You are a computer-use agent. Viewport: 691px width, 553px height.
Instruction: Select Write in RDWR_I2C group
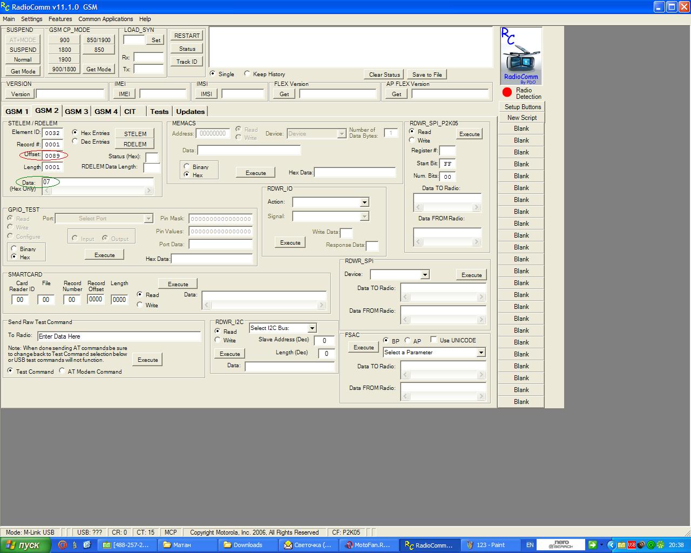click(x=218, y=340)
